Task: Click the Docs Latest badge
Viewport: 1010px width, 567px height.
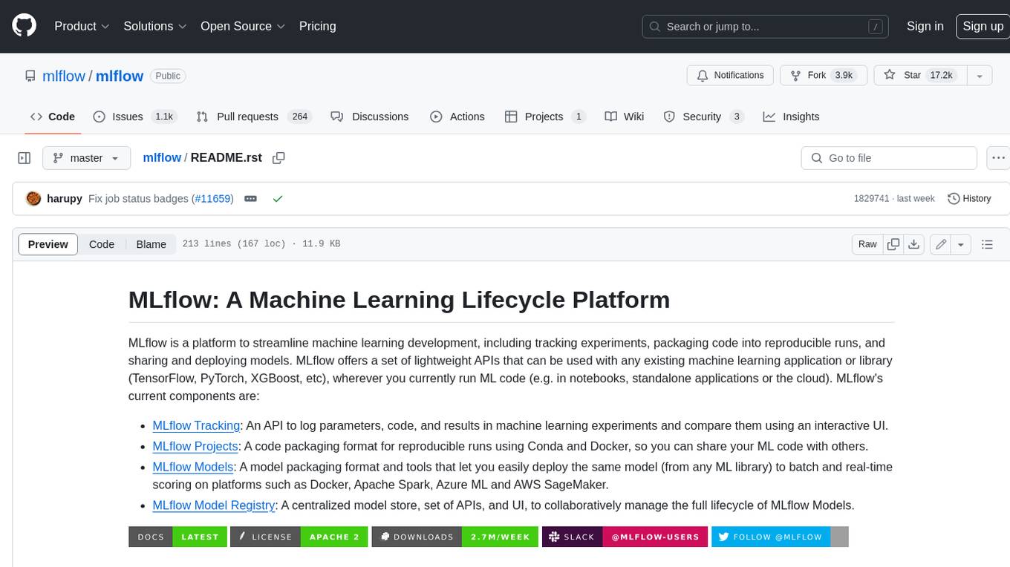Action: (x=178, y=537)
